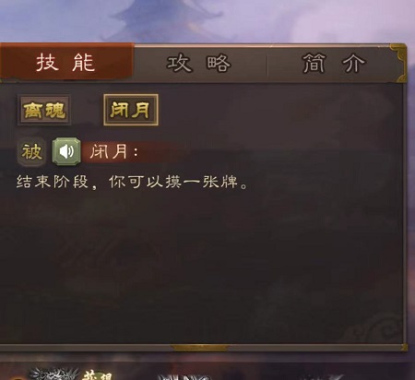Open the 攻略 tab

tap(200, 64)
